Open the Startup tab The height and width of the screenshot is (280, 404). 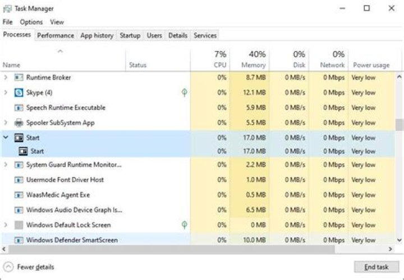[x=130, y=35]
